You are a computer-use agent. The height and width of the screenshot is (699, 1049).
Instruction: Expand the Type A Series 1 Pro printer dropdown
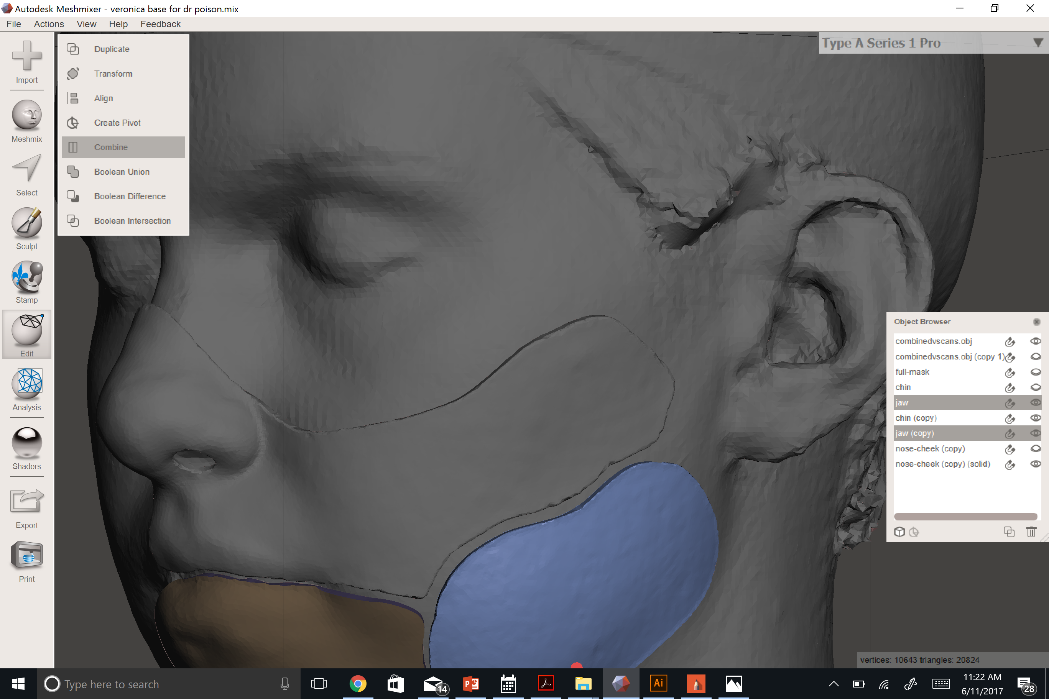click(x=1037, y=43)
